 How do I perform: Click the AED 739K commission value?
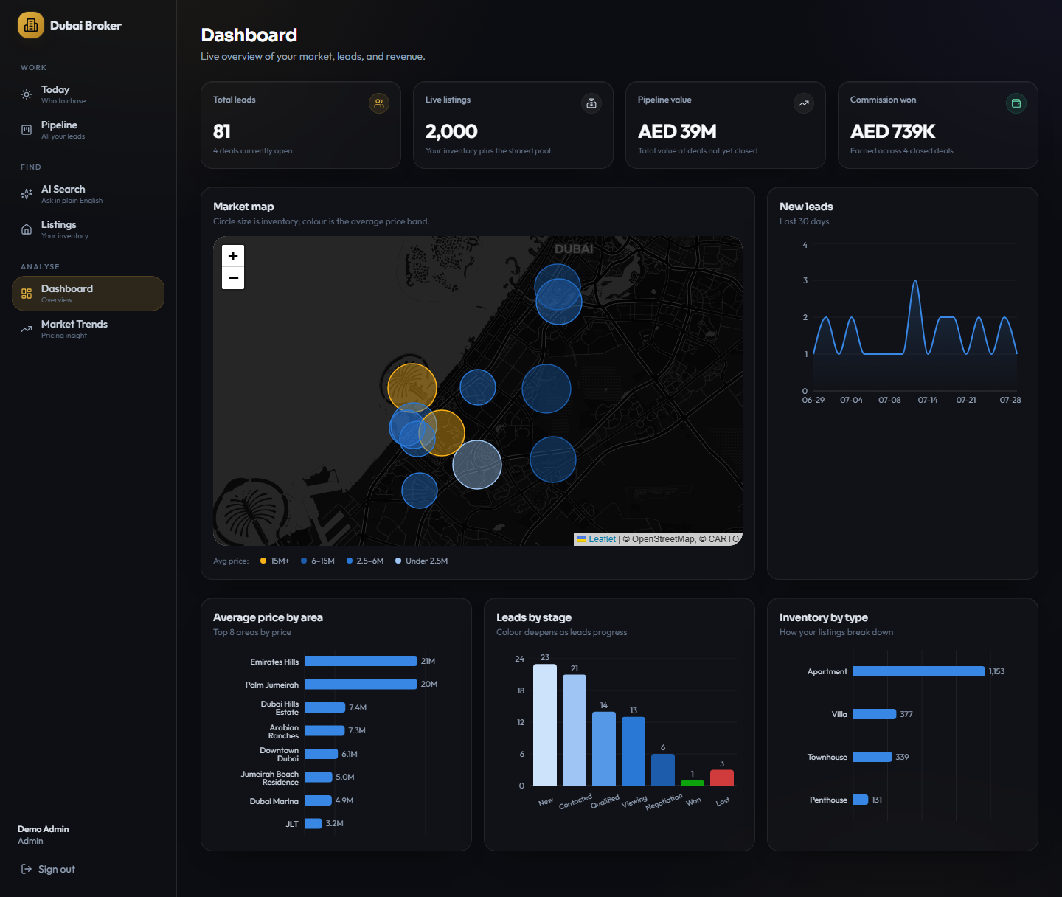[x=892, y=131]
